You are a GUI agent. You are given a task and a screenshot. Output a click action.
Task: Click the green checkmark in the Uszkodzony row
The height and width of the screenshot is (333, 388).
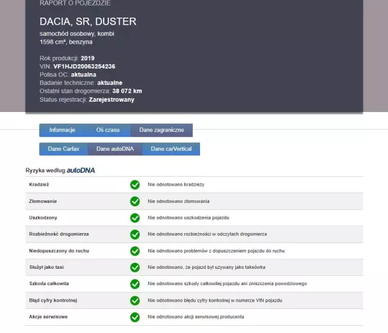135,218
